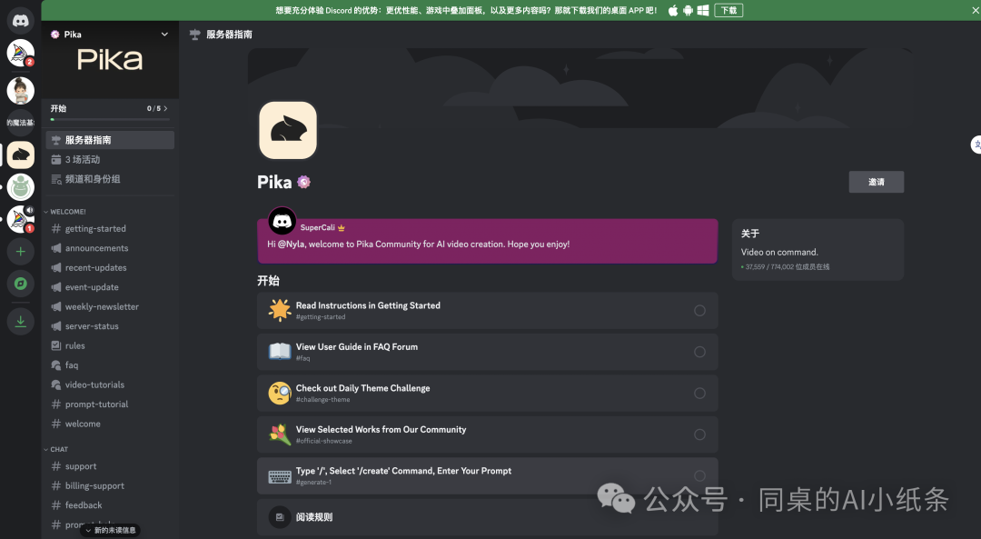
Task: Open the getting-started channel
Action: [110, 228]
